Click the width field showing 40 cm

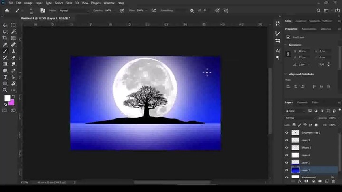[304, 51]
